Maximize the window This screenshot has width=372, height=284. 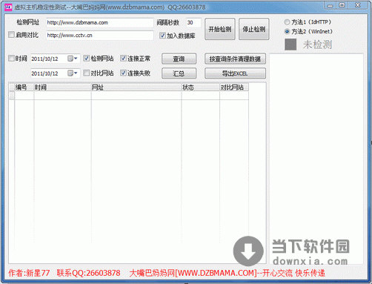tap(342, 5)
